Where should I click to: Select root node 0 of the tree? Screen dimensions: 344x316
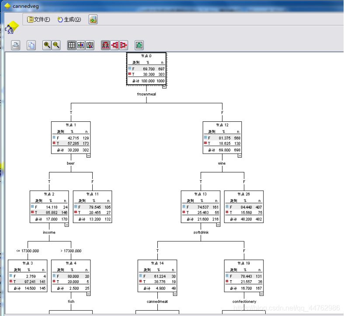[146, 69]
